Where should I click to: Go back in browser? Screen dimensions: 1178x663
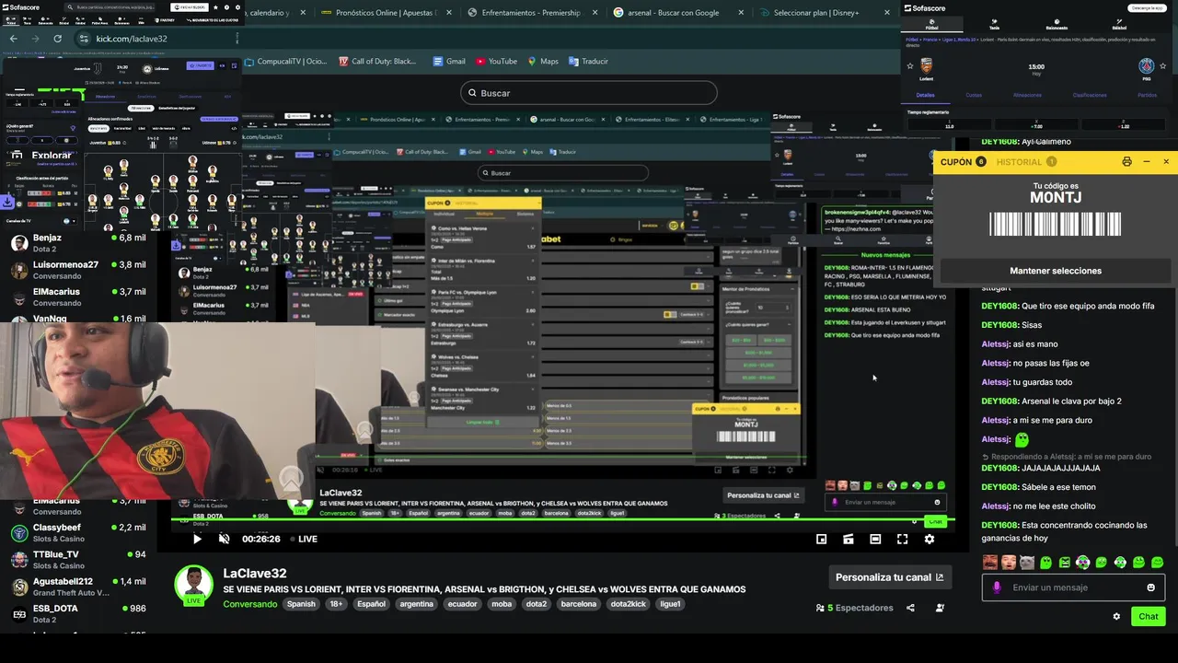point(13,39)
